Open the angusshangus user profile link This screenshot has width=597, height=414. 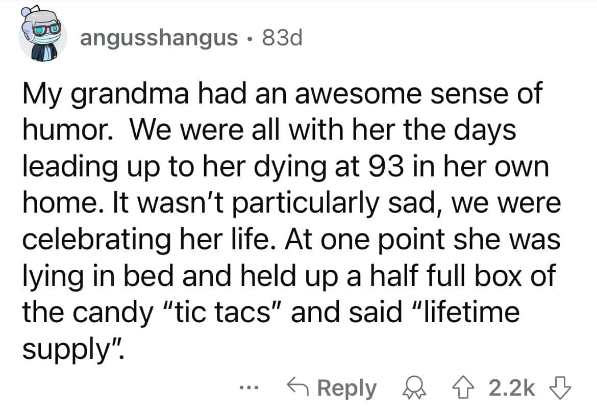coord(159,38)
